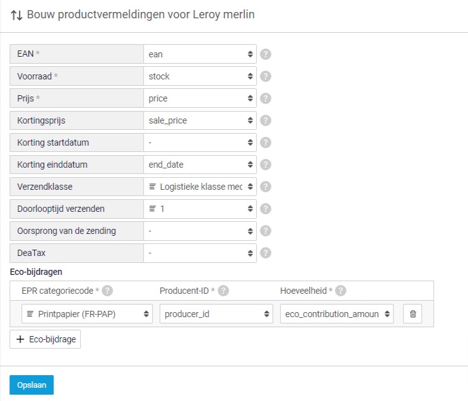Delete the eco contribution row with trash icon

(x=412, y=314)
